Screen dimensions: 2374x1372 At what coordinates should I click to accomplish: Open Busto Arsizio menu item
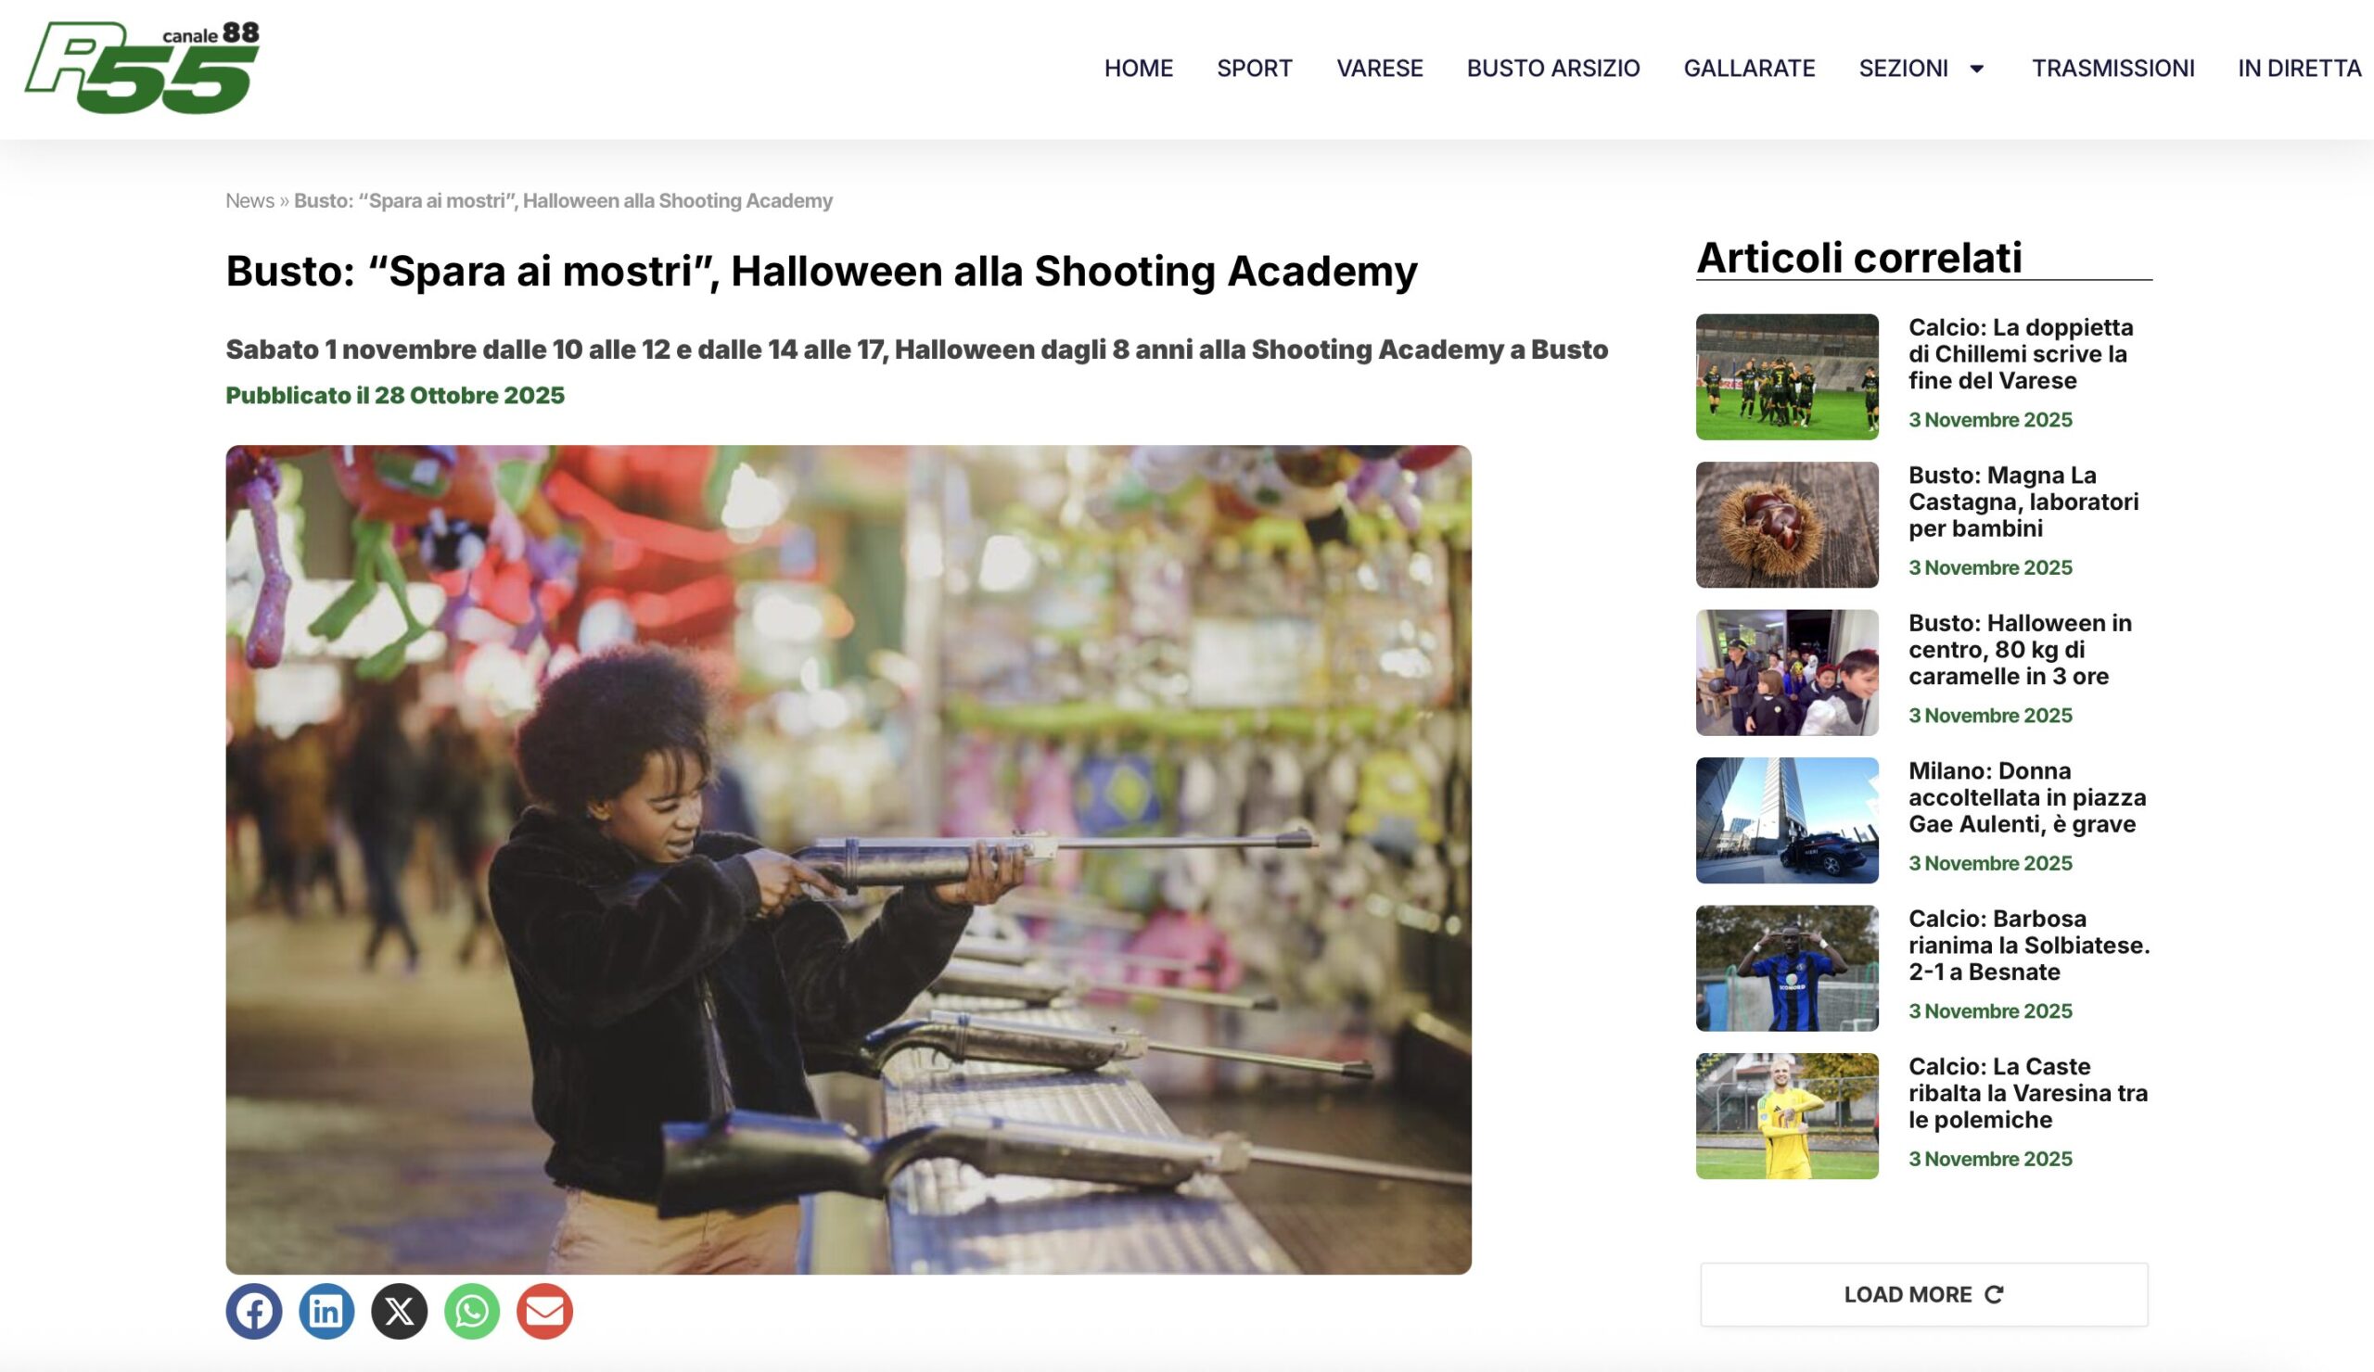[1552, 69]
